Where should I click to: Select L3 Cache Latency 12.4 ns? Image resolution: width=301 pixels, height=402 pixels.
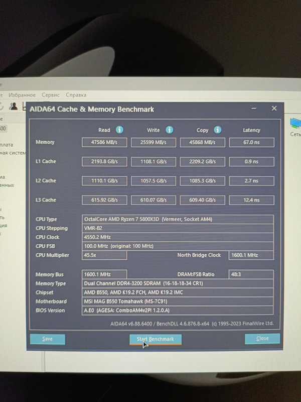(x=252, y=200)
